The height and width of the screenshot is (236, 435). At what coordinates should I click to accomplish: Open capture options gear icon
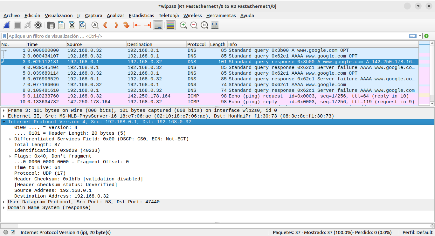click(x=38, y=25)
